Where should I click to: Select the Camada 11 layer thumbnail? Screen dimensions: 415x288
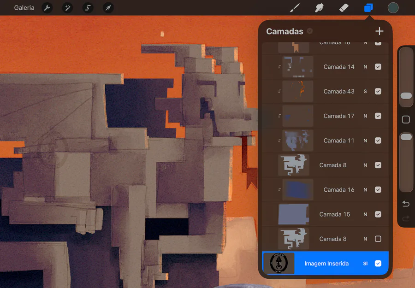click(298, 141)
